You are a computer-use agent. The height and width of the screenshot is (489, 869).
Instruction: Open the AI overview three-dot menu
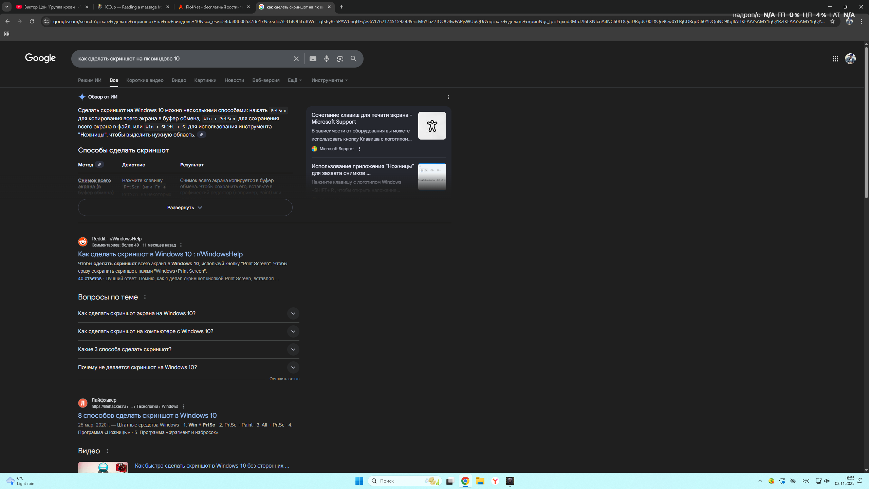click(x=448, y=97)
